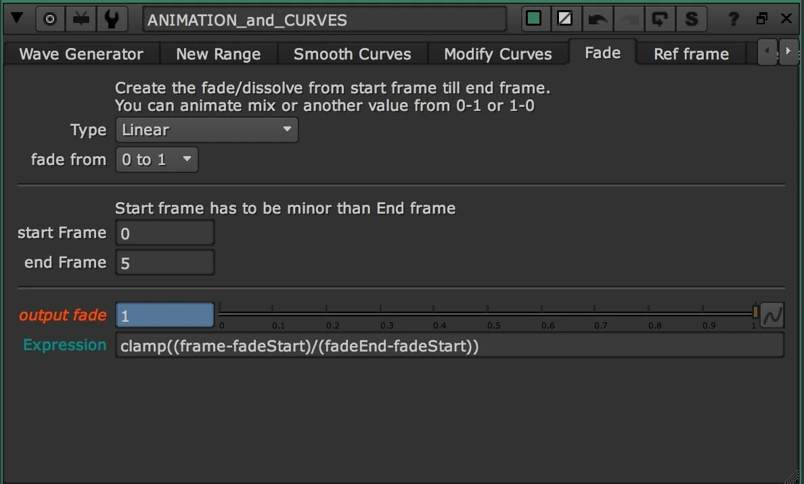Open the Type Linear dropdown
This screenshot has width=804, height=484.
pos(206,130)
